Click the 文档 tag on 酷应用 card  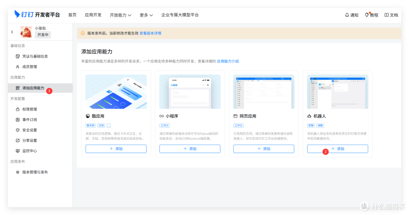tap(101, 126)
